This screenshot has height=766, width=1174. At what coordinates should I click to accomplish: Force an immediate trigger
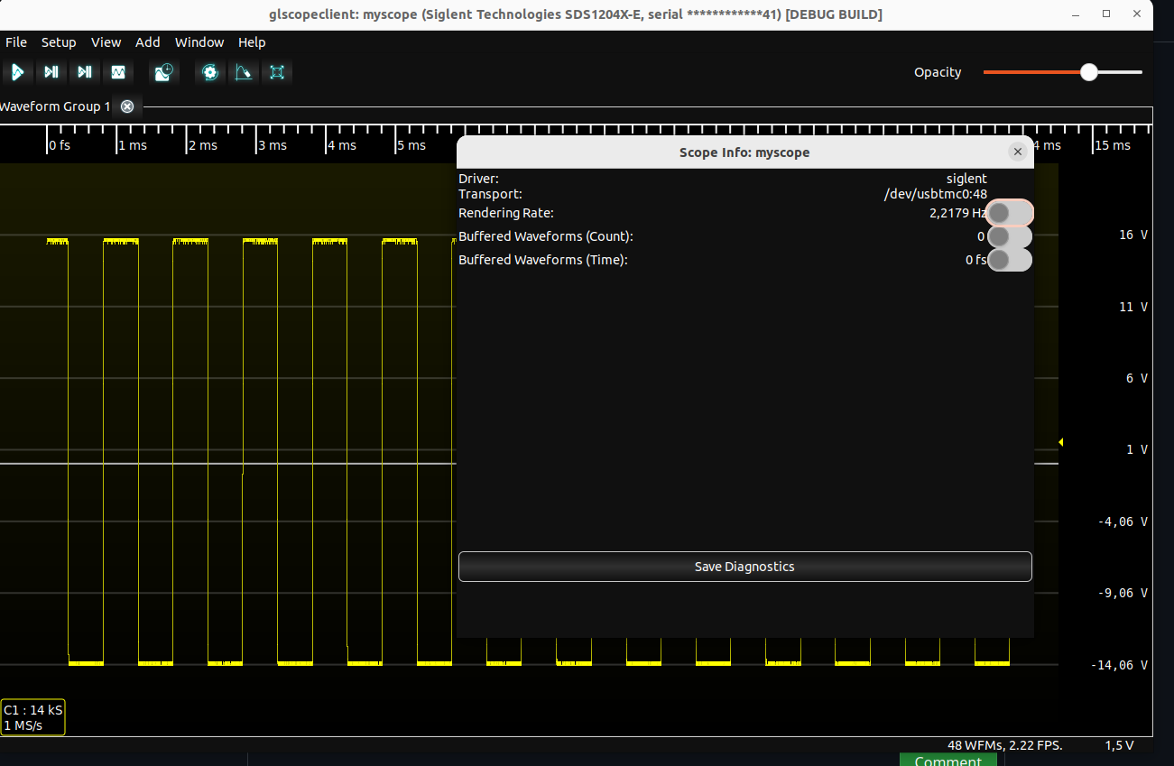pyautogui.click(x=85, y=72)
